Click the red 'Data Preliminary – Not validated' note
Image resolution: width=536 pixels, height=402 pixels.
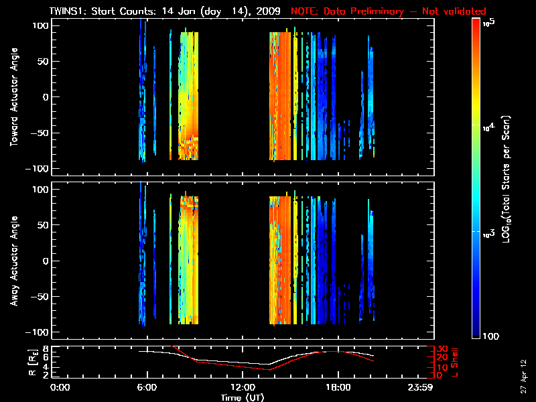[x=389, y=11]
